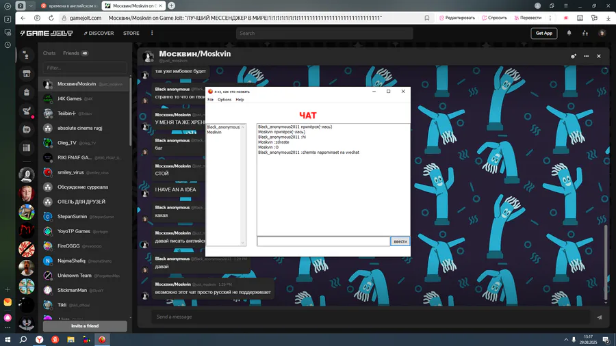616x346 pixels.
Task: Focus the Game Jolt Search field
Action: [324, 34]
